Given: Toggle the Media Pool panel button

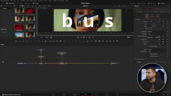Looking at the screenshot, I should click(x=10, y=3).
